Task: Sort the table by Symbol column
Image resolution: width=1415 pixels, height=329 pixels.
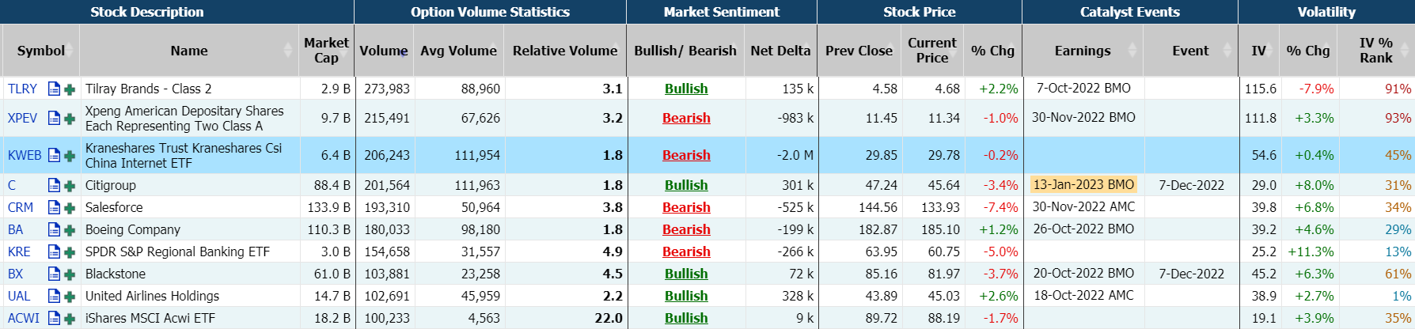Action: tap(70, 51)
